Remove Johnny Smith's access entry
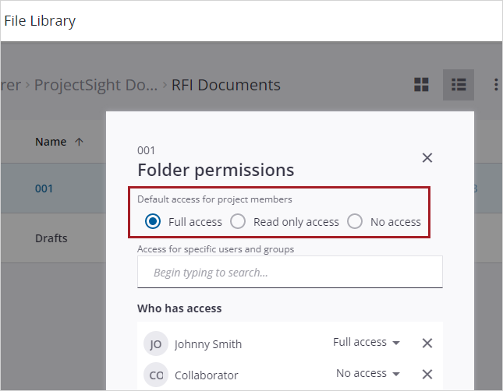This screenshot has width=503, height=391. click(x=427, y=343)
